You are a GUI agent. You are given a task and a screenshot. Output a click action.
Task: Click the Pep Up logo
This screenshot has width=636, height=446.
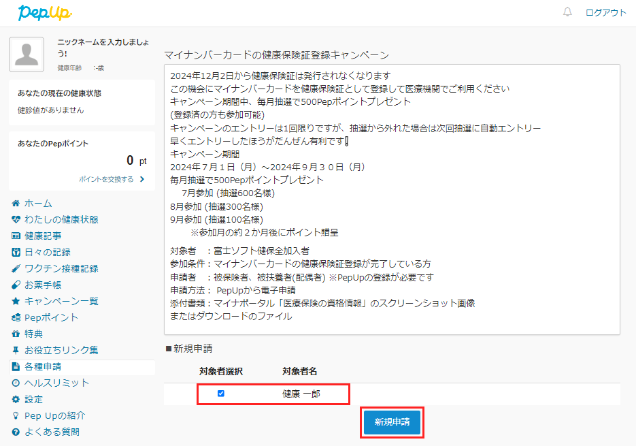(x=45, y=12)
